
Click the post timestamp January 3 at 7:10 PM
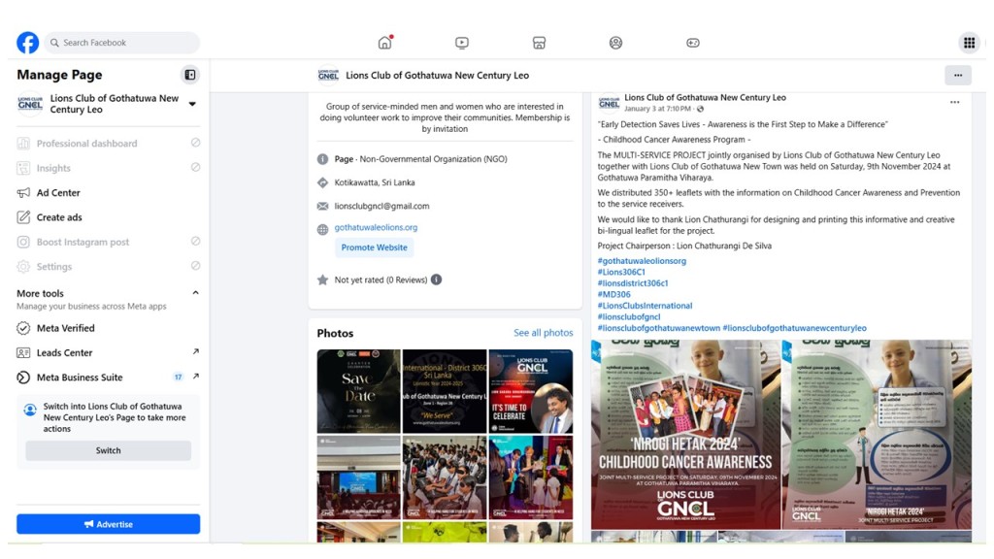pos(657,109)
